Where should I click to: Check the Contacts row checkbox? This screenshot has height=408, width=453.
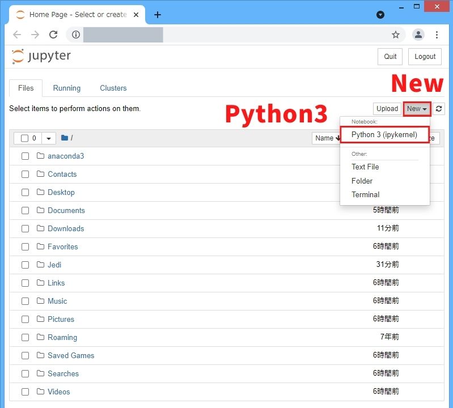coord(25,175)
